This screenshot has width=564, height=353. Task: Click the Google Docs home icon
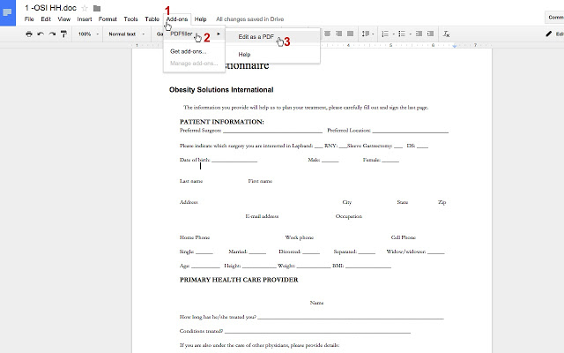click(x=8, y=12)
